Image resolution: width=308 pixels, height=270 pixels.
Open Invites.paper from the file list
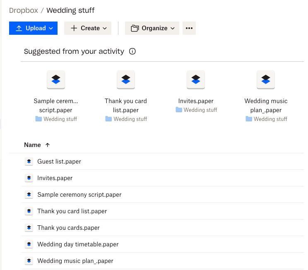[55, 178]
